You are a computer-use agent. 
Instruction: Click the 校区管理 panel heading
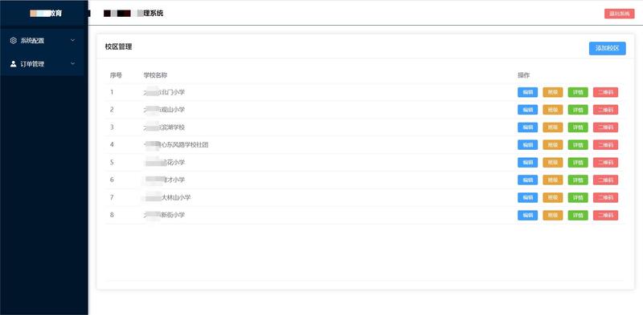point(118,47)
